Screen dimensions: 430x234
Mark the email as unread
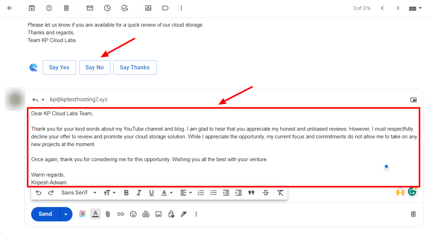(x=90, y=8)
